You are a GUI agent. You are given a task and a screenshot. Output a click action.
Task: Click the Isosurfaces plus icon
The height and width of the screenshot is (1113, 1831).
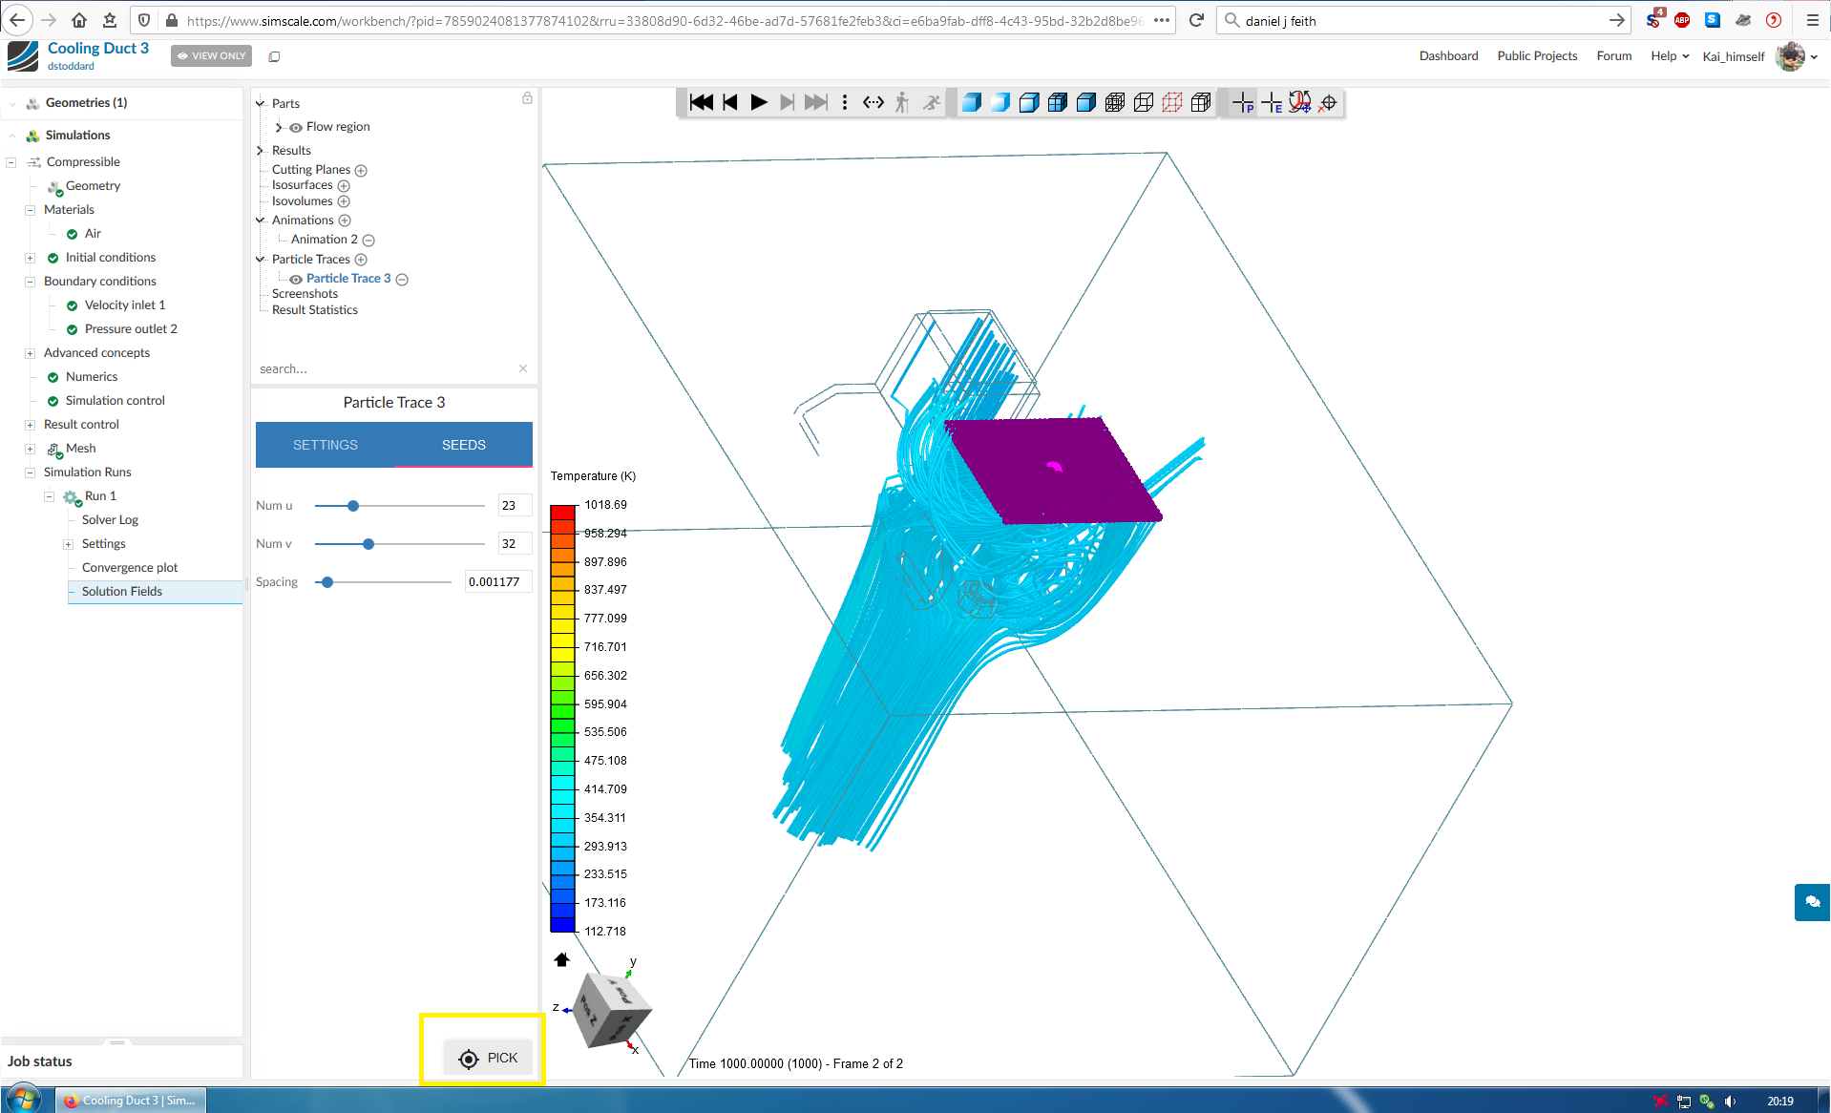[x=344, y=185]
